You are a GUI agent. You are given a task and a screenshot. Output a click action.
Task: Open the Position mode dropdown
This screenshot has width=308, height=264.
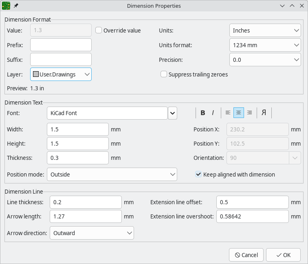[x=112, y=175]
